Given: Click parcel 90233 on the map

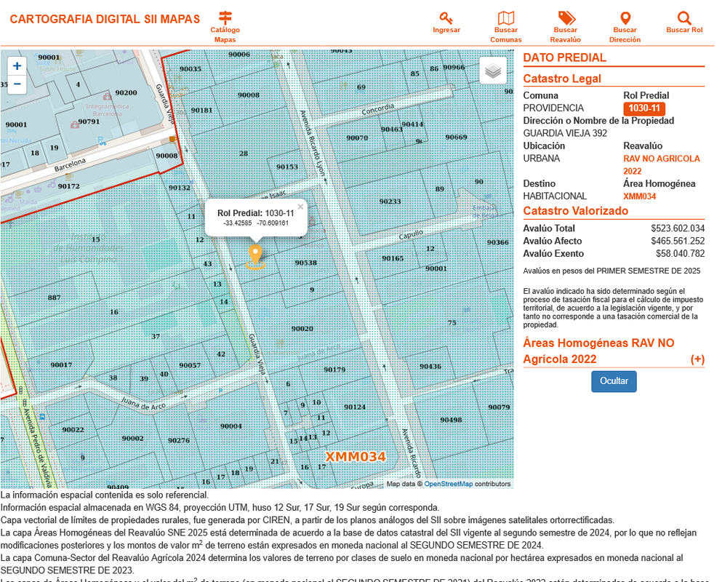Looking at the screenshot, I should tap(390, 202).
